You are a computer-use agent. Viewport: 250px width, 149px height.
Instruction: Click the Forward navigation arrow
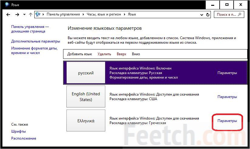(17, 15)
